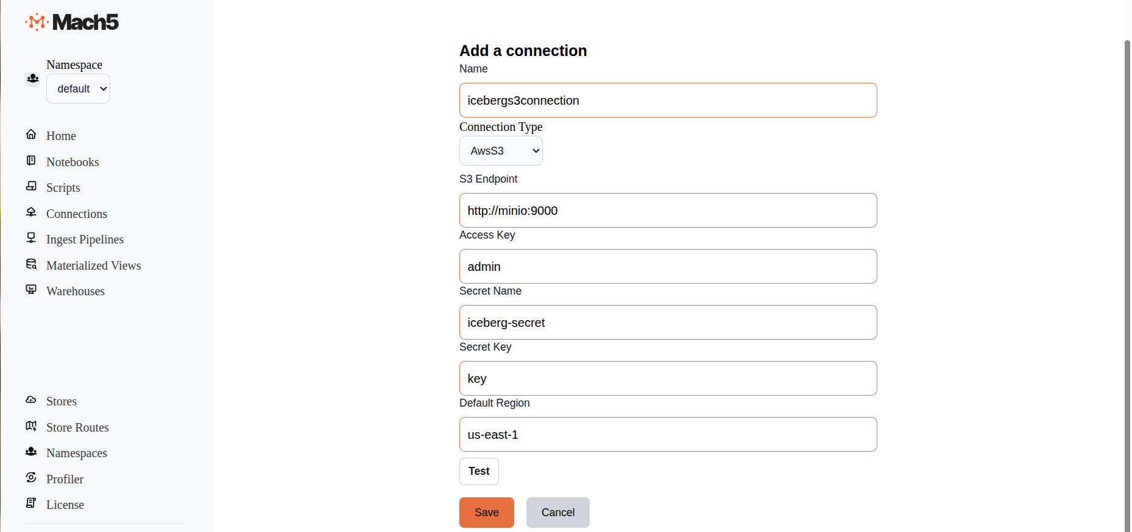Navigate to Namespaces page

coord(76,453)
